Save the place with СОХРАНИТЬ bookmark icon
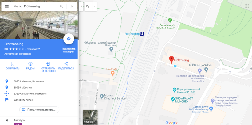 pos(13,66)
